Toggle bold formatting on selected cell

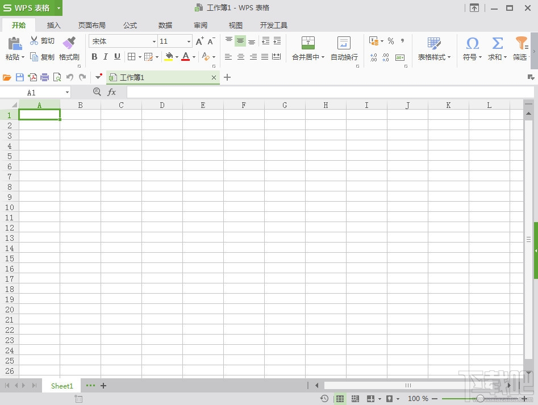pos(94,57)
